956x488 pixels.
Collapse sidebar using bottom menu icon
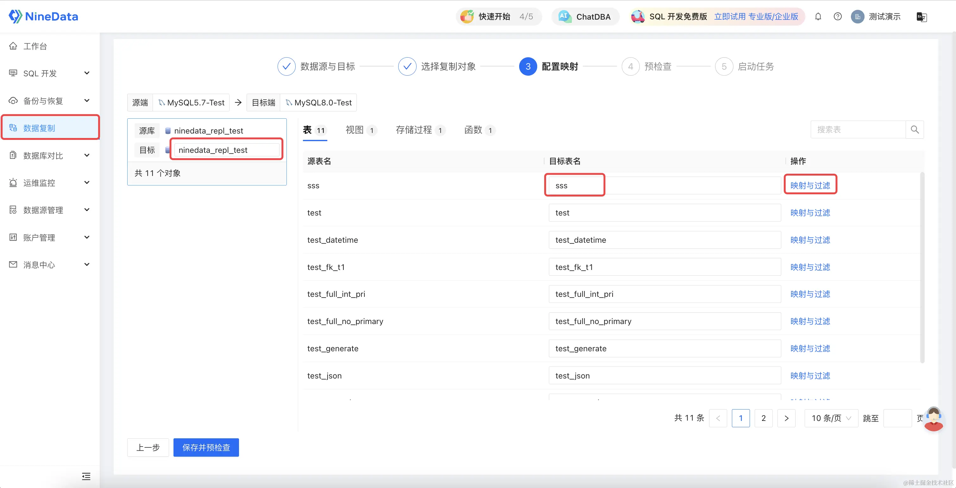point(86,477)
